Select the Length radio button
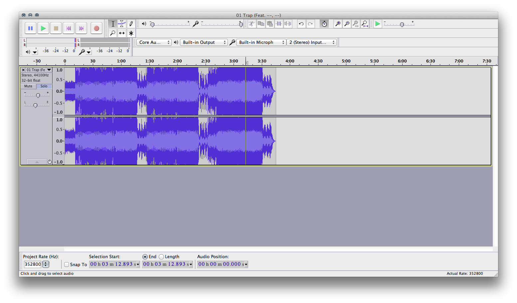The image size is (517, 303). point(161,257)
